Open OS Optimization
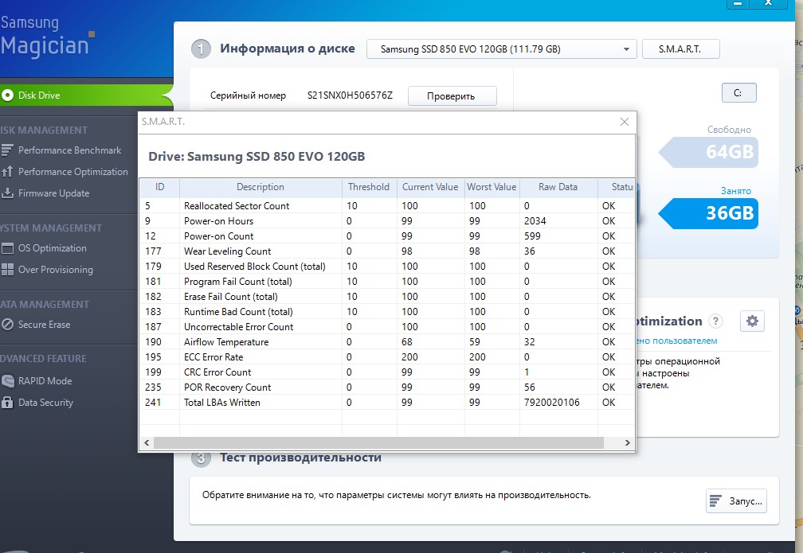Screen dimensions: 803x553 coord(53,248)
